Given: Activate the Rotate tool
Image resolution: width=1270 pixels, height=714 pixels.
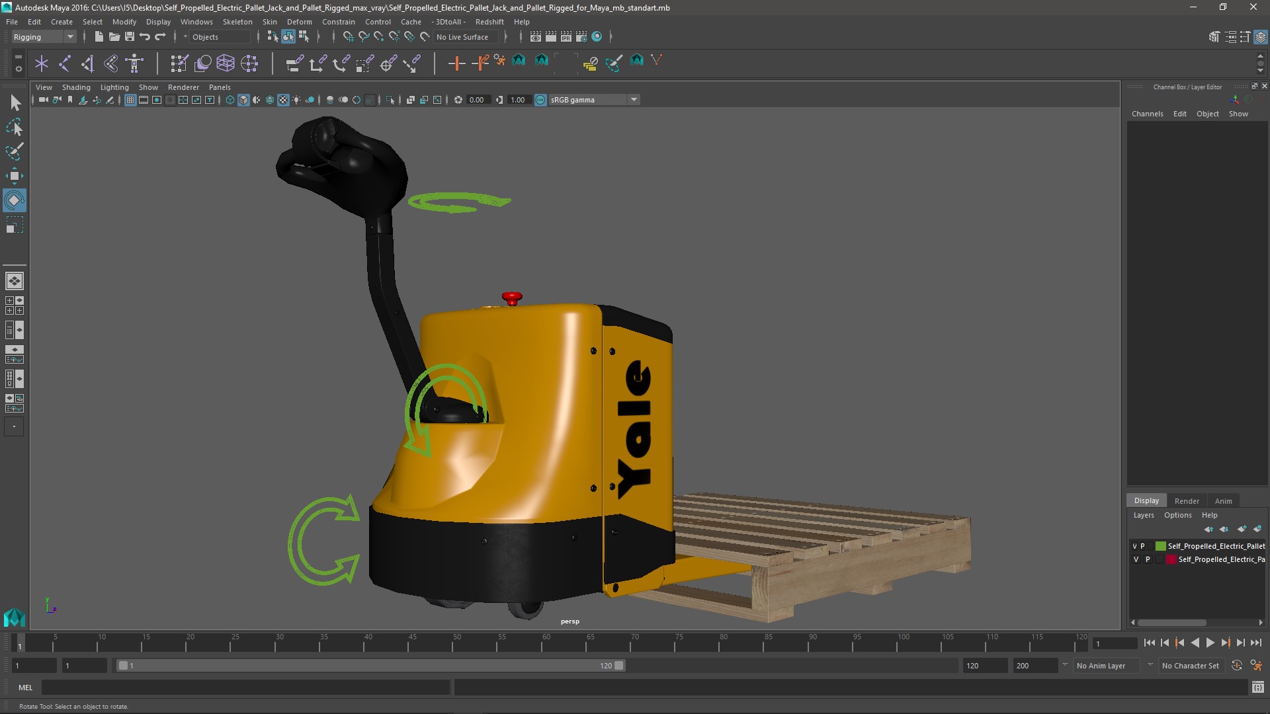Looking at the screenshot, I should [x=15, y=200].
